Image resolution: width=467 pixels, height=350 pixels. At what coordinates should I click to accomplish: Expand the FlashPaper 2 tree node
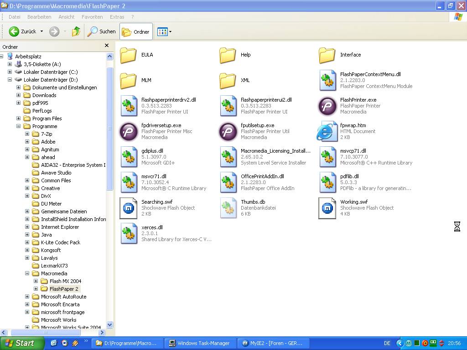pos(36,288)
